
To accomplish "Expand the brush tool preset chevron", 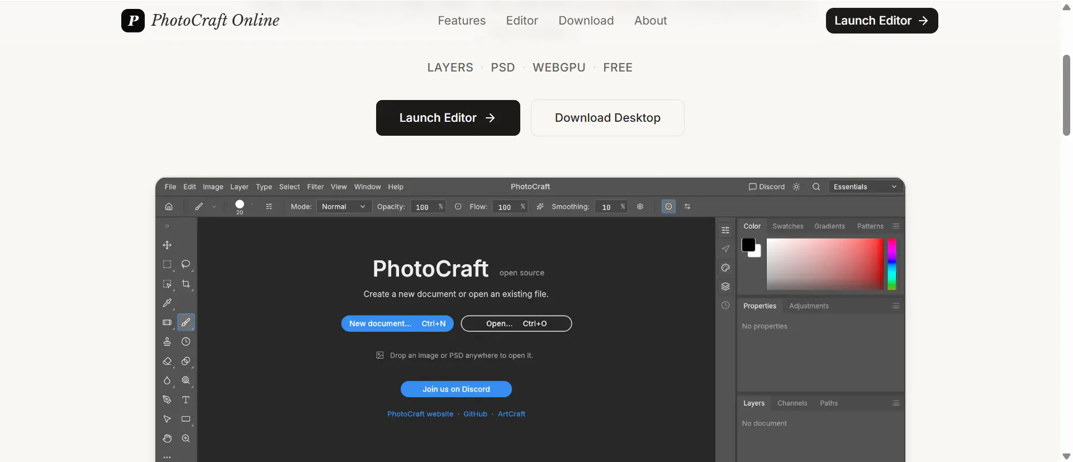I will coord(213,207).
